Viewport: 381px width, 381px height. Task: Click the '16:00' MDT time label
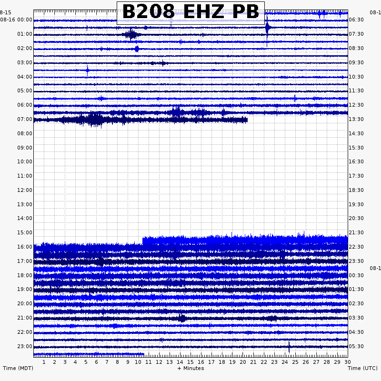25,247
